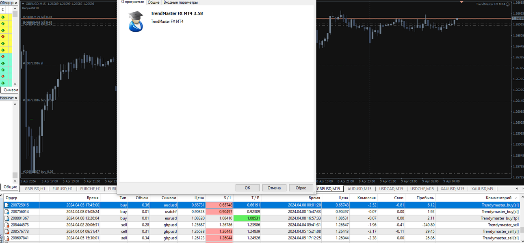Select the order icon for 208697841
The image size is (524, 243).
(6, 238)
